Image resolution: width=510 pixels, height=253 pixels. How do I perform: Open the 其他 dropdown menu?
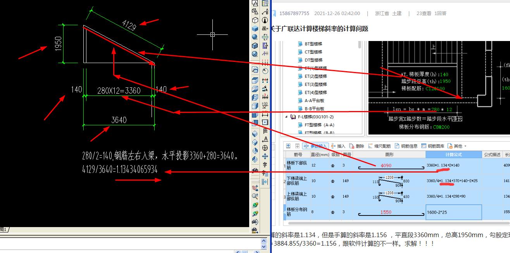457,146
